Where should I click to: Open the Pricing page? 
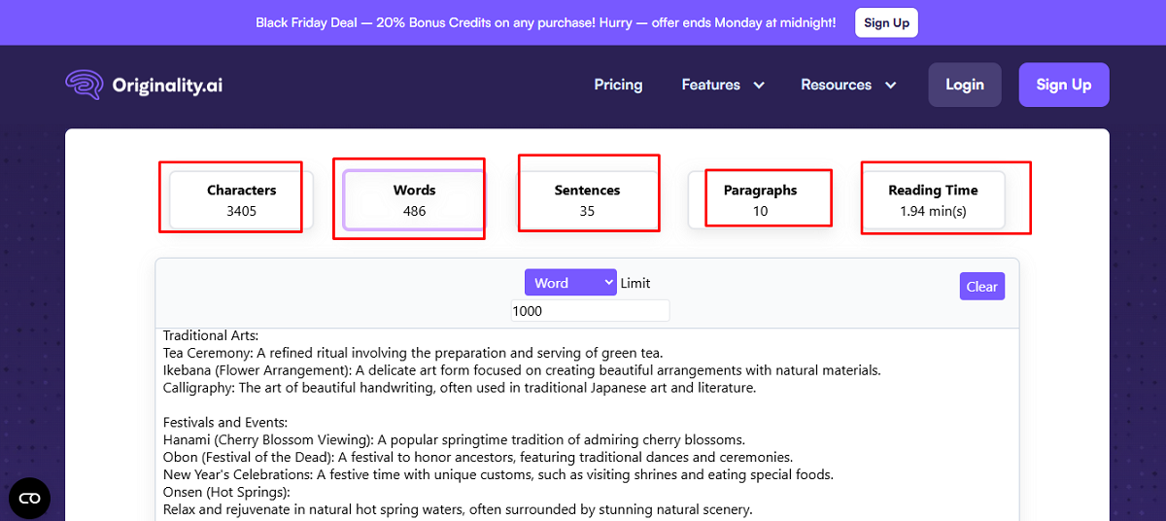pos(618,85)
